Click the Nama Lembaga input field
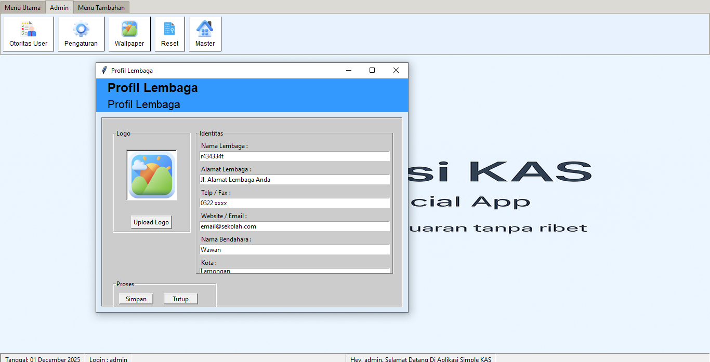Viewport: 710px width, 362px height. [x=294, y=156]
